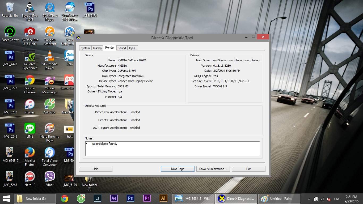Open ACDSee Pro 8 (64-bit) shortcut
This screenshot has width=363, height=204.
[x=30, y=36]
